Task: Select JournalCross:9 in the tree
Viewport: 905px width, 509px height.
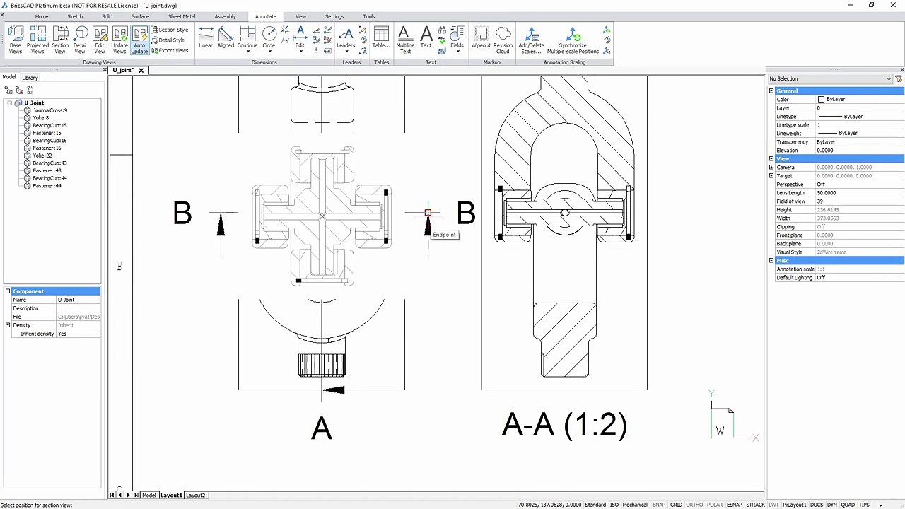Action: (x=49, y=110)
